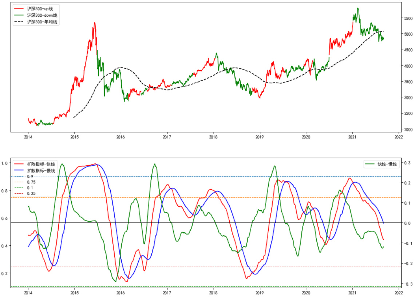The image size is (415, 297).
Task: Click the 沪深300-down线 legend entry
Action: [35, 15]
